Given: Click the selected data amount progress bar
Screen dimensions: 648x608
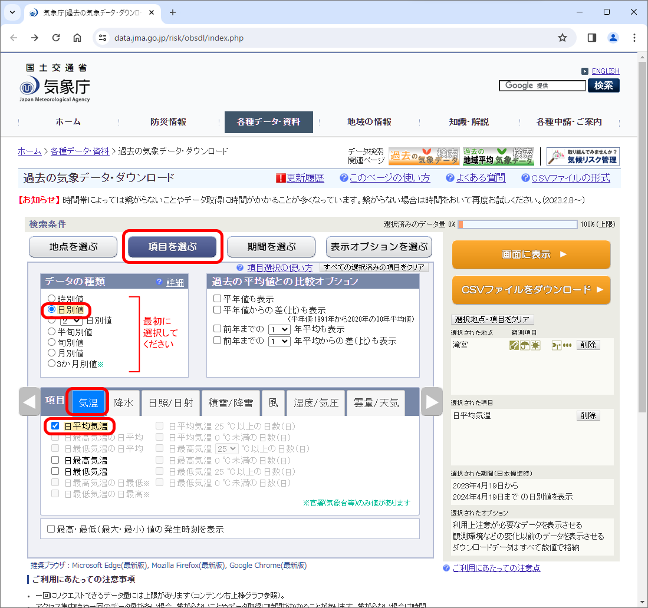Looking at the screenshot, I should [x=518, y=224].
